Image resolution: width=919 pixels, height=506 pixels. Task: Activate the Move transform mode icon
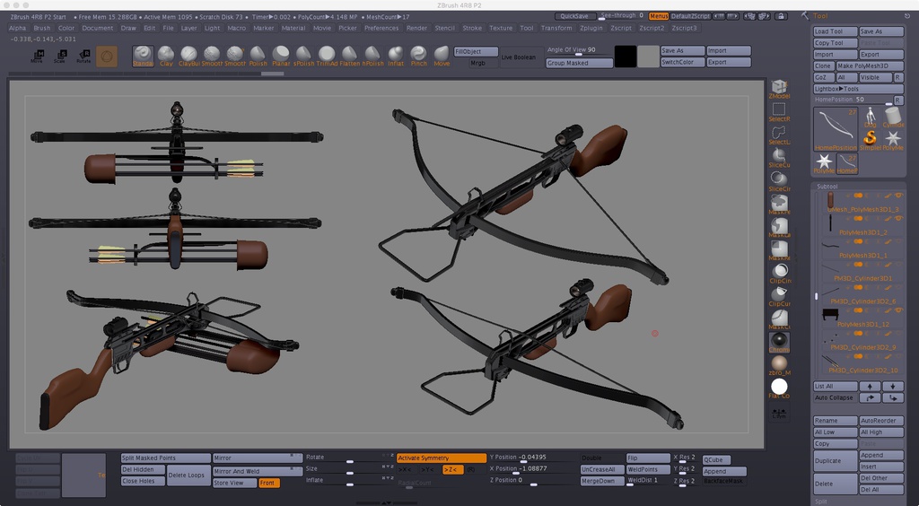pos(37,57)
